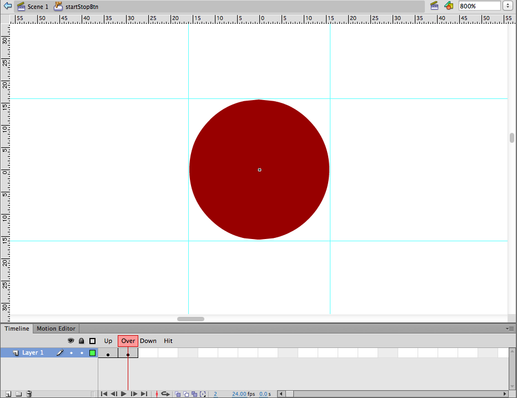Click the Play button in timeline controls
This screenshot has width=517, height=398.
(124, 394)
